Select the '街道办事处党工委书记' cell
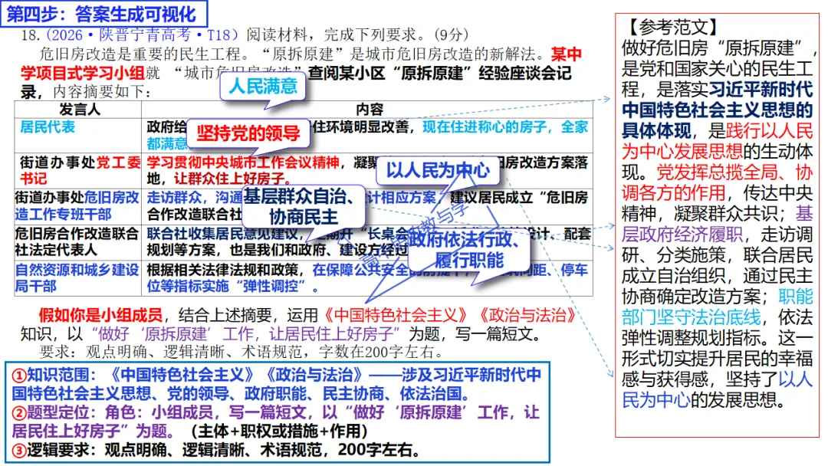 [x=78, y=170]
